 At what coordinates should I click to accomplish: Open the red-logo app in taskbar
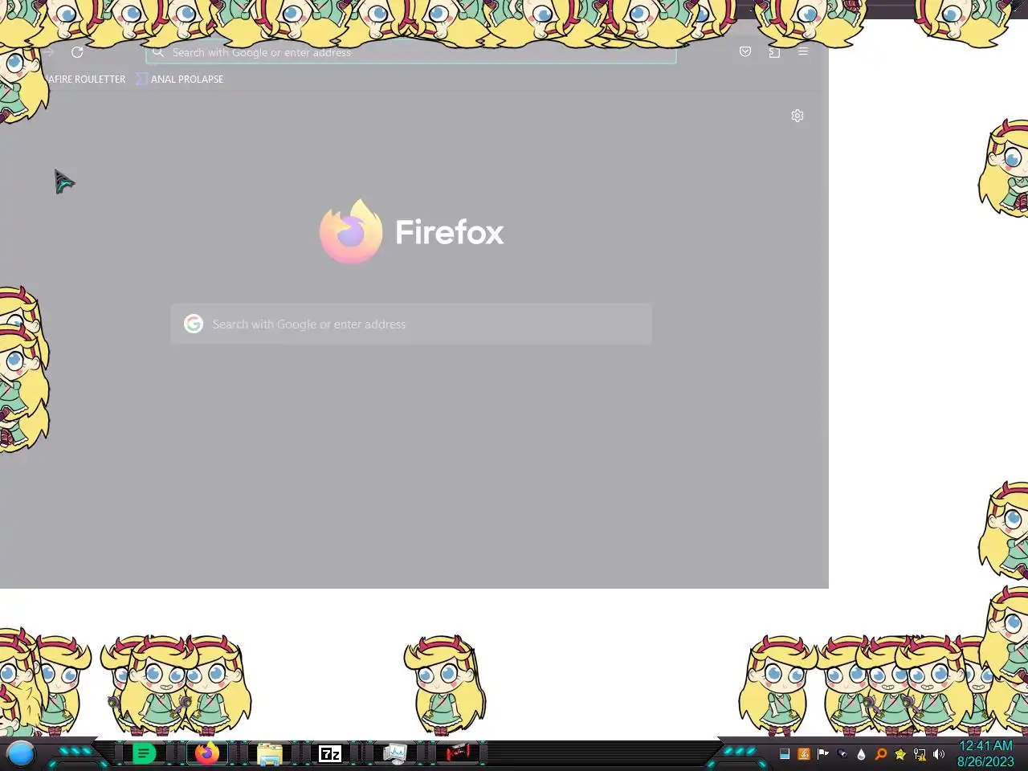point(458,753)
